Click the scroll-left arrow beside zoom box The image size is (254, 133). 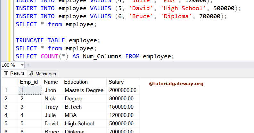(28, 65)
